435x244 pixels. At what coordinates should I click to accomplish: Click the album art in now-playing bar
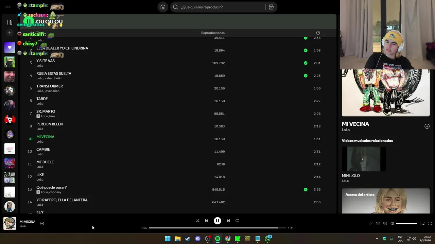pos(10,224)
